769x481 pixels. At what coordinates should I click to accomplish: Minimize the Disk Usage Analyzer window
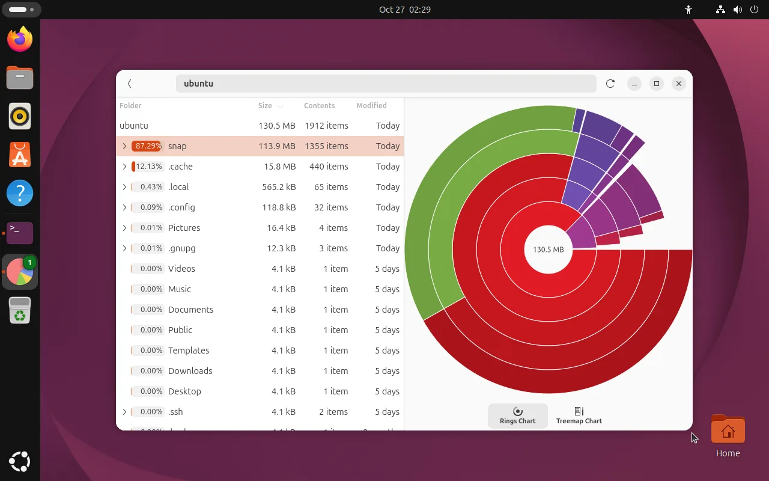[634, 84]
